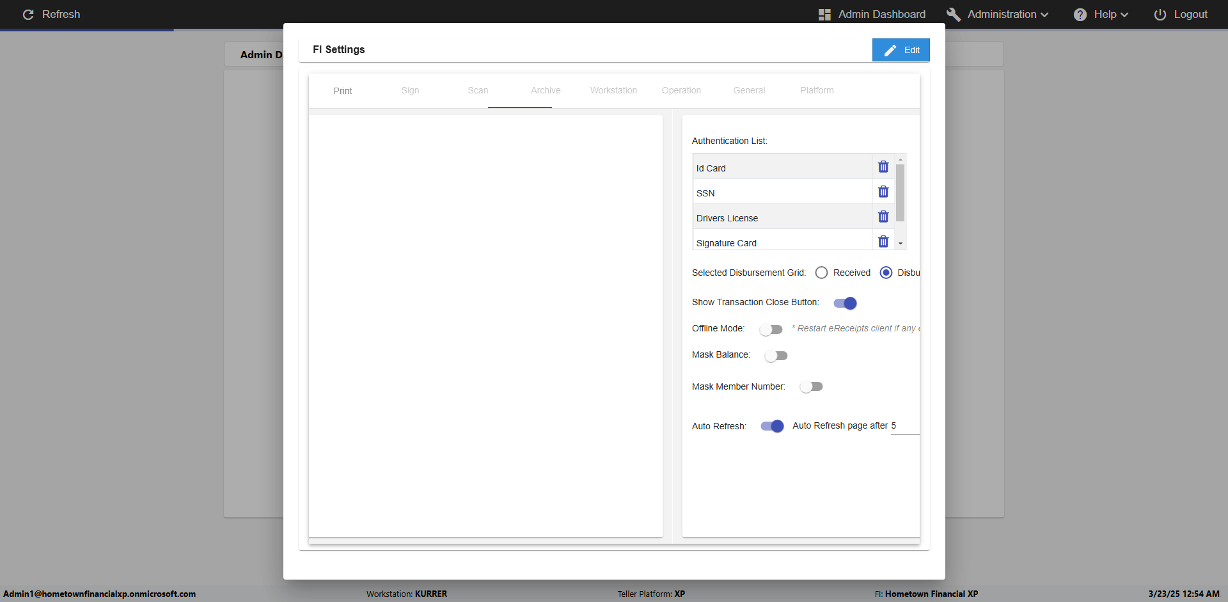
Task: Enable Mask Member Number switch
Action: tap(811, 387)
